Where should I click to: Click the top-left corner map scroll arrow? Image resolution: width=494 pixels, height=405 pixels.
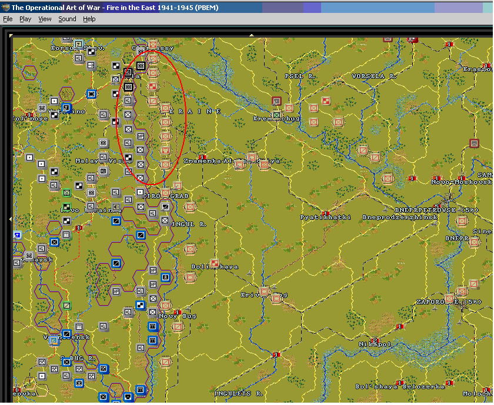tap(11, 36)
